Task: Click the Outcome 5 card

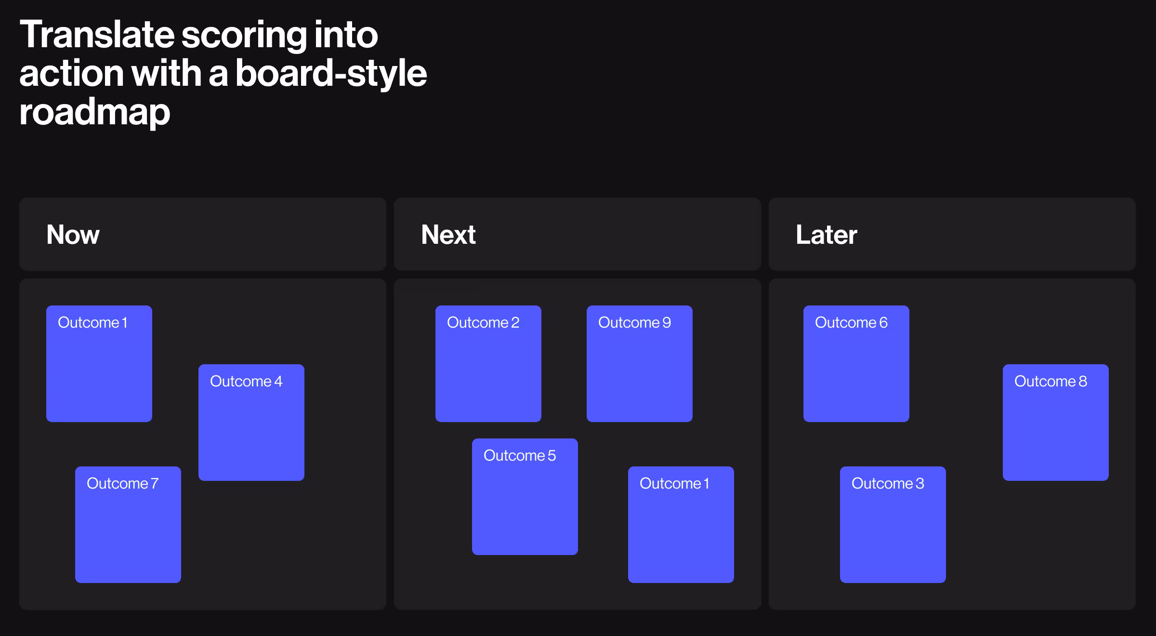Action: [x=525, y=495]
